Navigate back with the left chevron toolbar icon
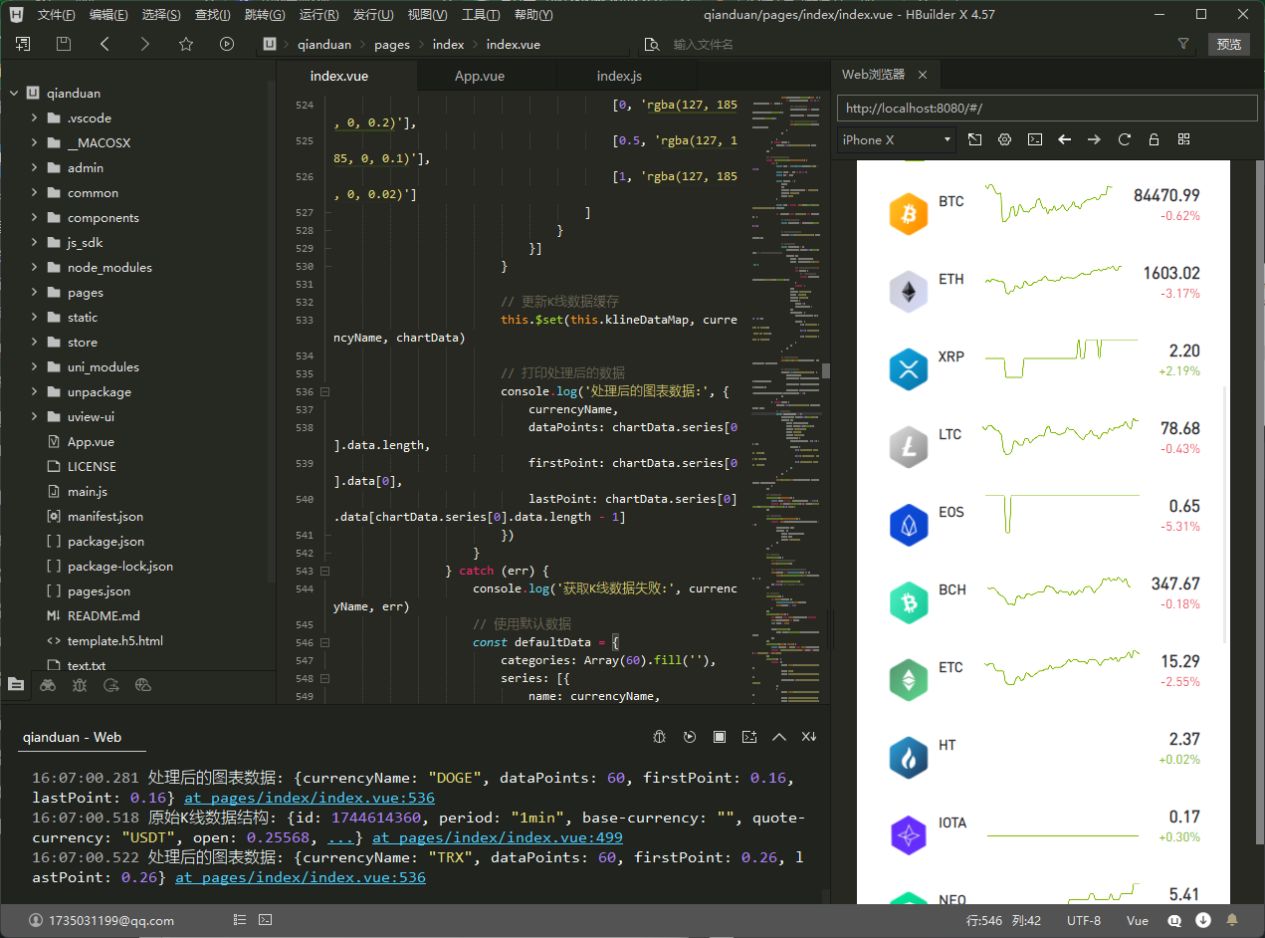The image size is (1265, 938). point(105,44)
